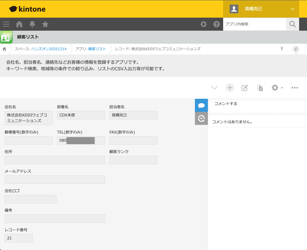The width and height of the screenshot is (307, 250).
Task: Open the kintone hamburger menu
Action: [x=6, y=24]
